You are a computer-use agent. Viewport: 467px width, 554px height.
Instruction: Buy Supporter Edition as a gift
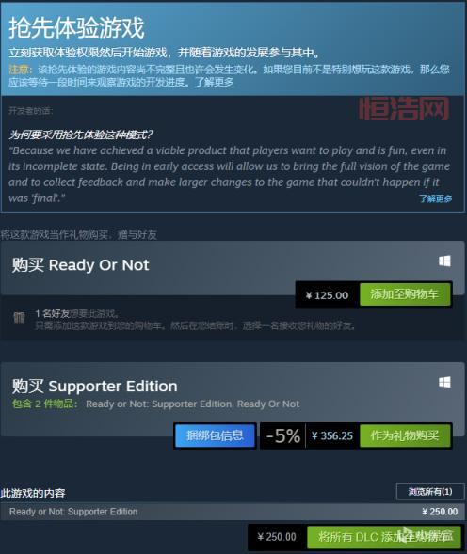coord(405,435)
